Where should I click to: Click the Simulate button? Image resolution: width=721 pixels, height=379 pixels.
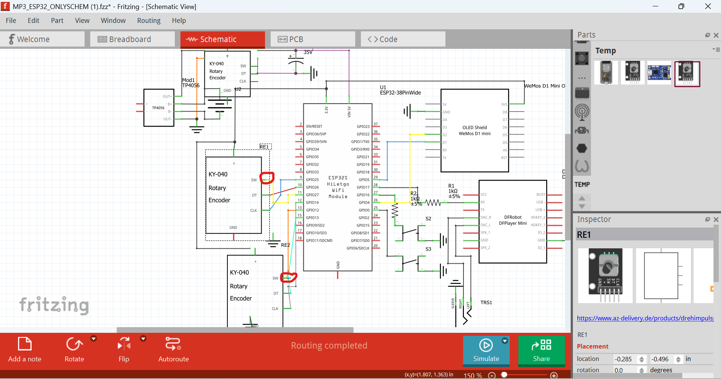[486, 351]
